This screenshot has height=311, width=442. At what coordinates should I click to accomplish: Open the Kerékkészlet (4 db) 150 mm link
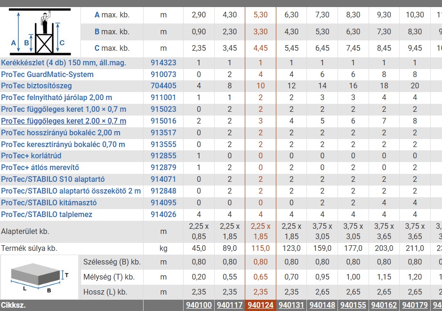pyautogui.click(x=64, y=62)
